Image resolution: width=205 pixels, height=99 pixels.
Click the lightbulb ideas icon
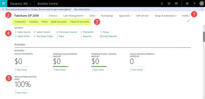tap(162, 4)
